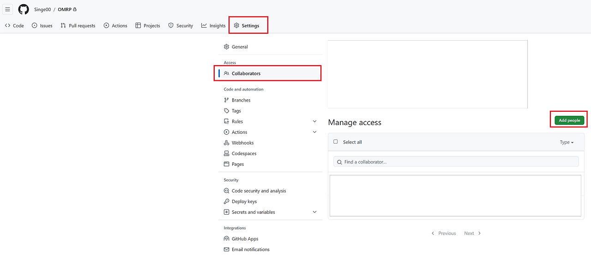The width and height of the screenshot is (591, 264).
Task: Open the Security tab
Action: click(x=181, y=26)
